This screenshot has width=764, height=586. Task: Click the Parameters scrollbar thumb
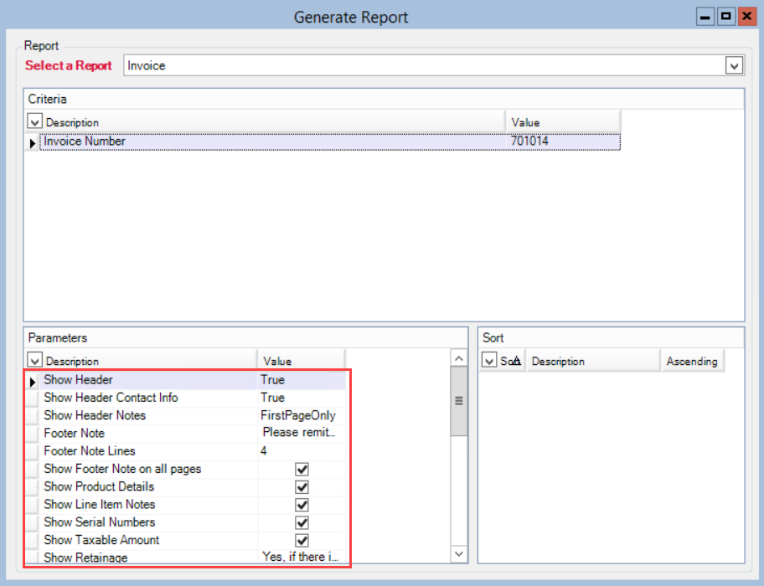[458, 401]
